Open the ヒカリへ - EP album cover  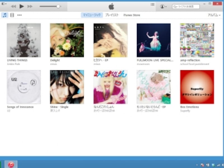pos(110,40)
